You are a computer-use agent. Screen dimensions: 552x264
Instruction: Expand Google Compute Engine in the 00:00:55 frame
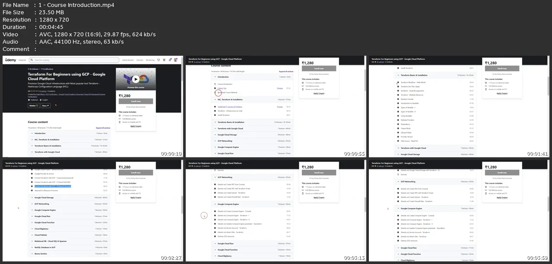252,147
